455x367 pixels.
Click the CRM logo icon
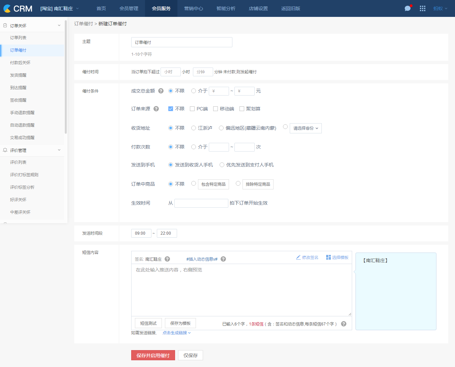pos(7,8)
